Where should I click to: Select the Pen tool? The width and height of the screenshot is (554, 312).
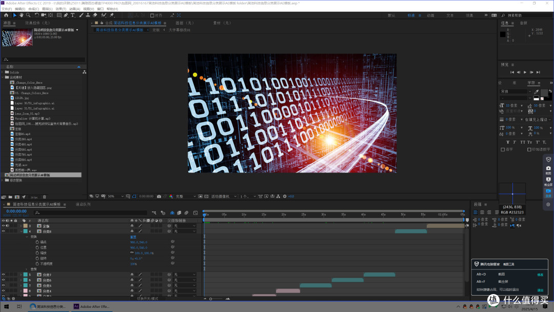point(66,15)
